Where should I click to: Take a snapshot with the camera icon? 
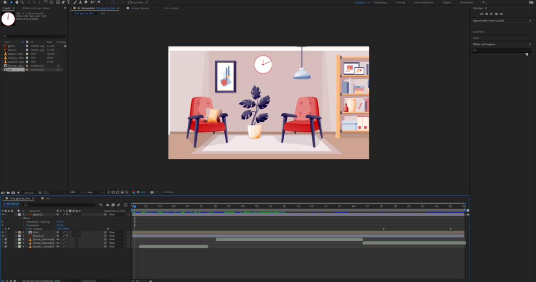(x=152, y=192)
